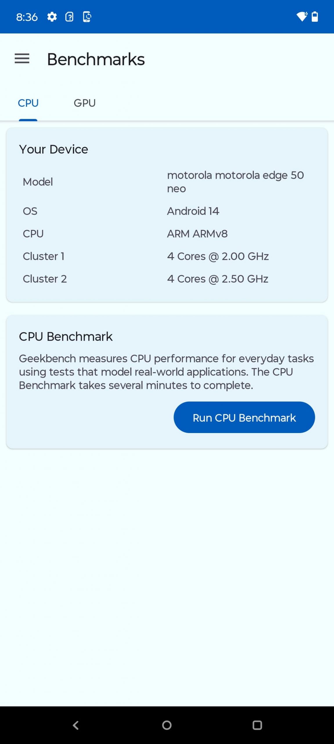Tap the Android back navigation arrow
The height and width of the screenshot is (744, 334).
[x=76, y=725]
